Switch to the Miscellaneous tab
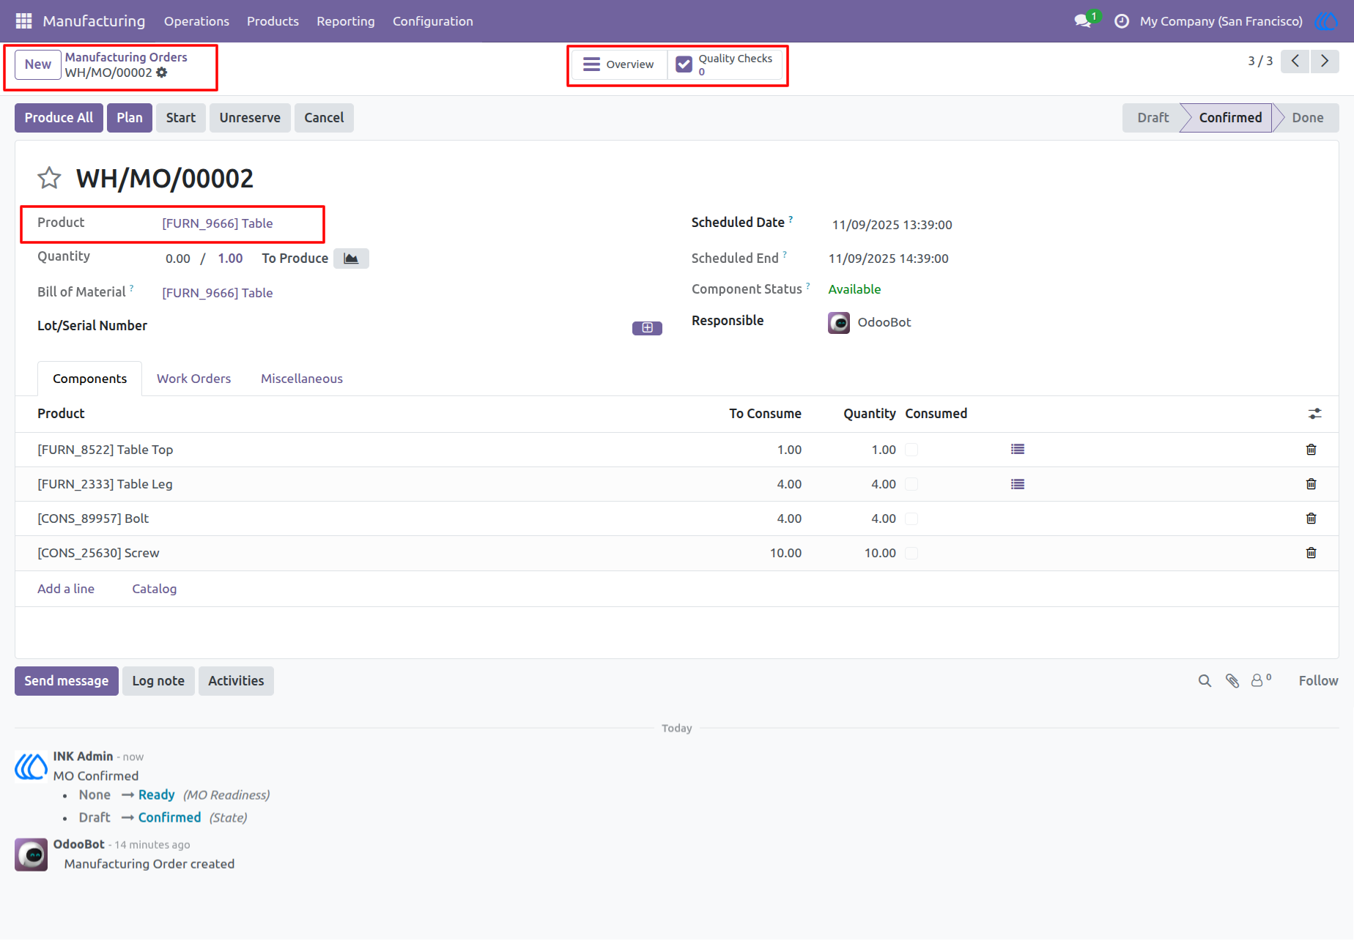 (302, 379)
